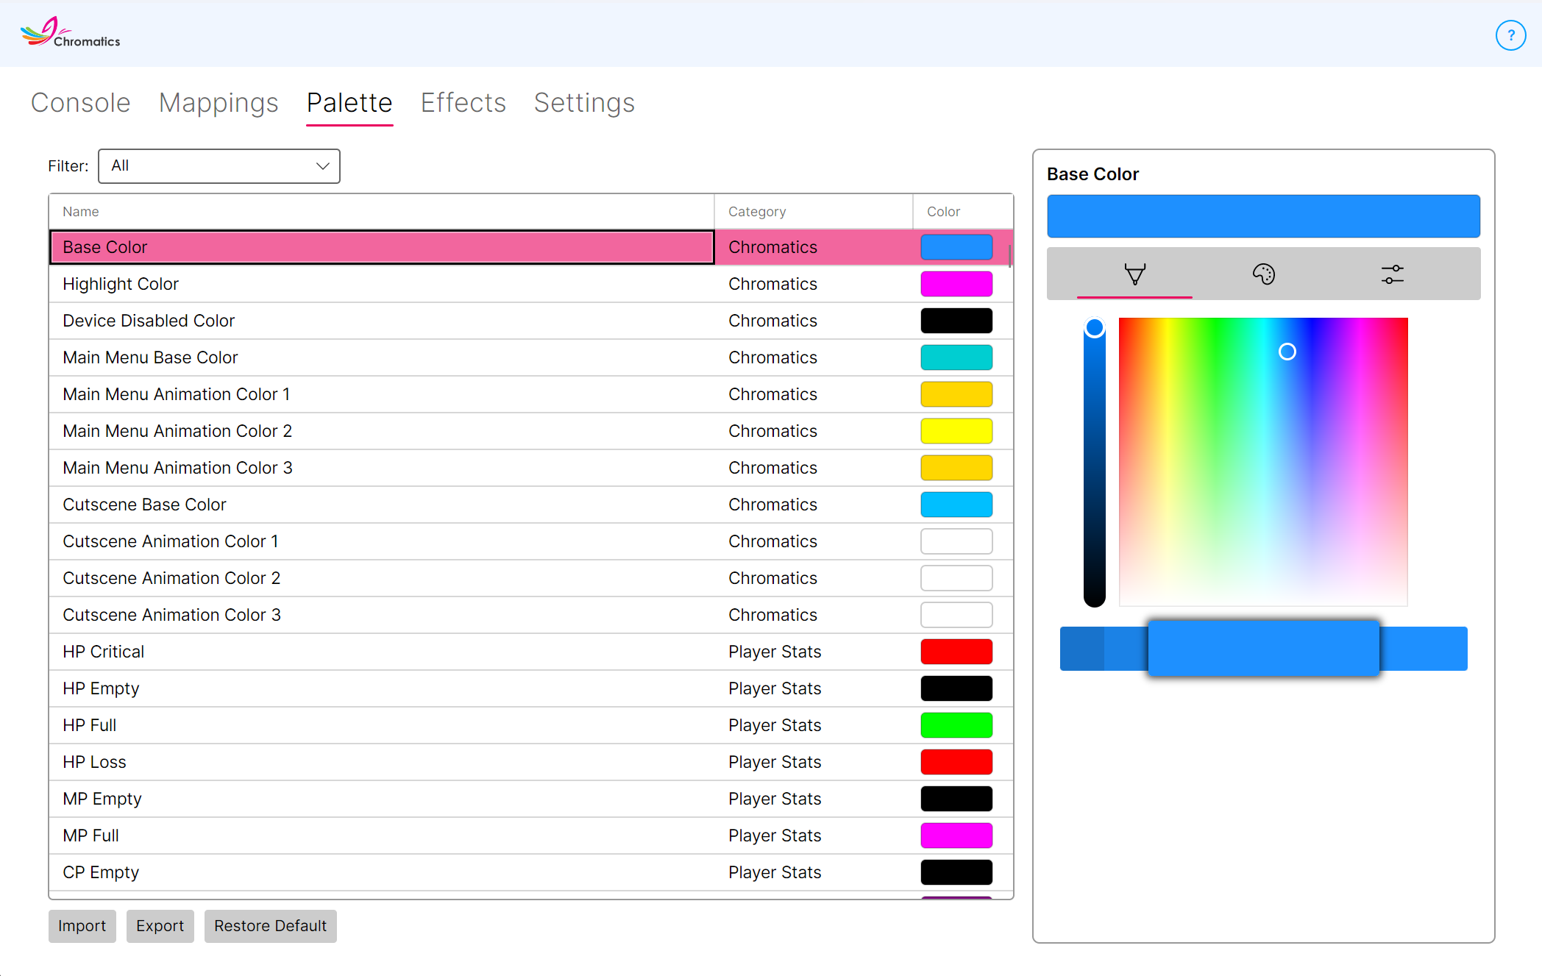Open the sliders adjustment tab icon

pos(1392,274)
